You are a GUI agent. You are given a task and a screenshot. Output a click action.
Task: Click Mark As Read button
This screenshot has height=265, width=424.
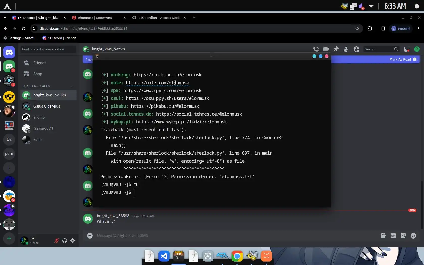coord(403,59)
